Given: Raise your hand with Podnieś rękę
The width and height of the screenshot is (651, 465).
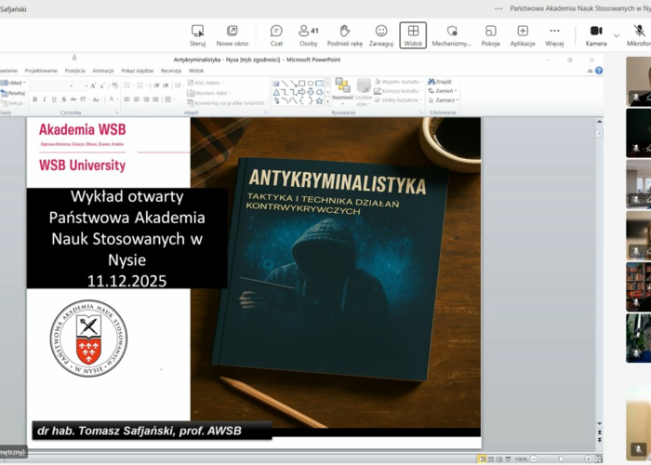Looking at the screenshot, I should coord(345,35).
